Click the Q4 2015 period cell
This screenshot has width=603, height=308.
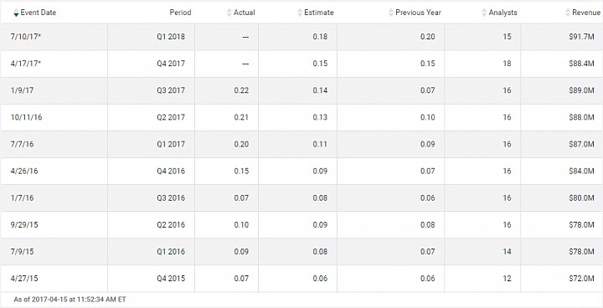coord(151,279)
